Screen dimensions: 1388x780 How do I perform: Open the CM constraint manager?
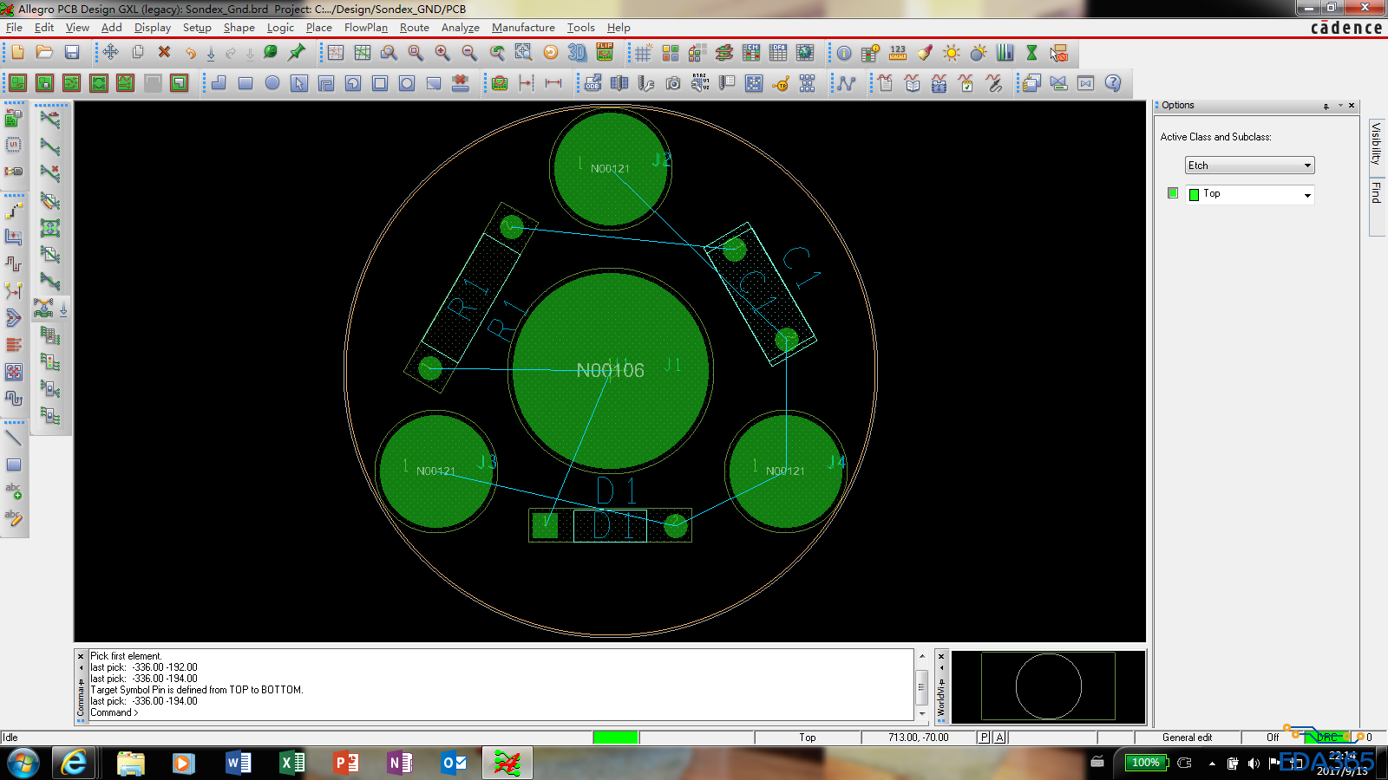point(751,53)
